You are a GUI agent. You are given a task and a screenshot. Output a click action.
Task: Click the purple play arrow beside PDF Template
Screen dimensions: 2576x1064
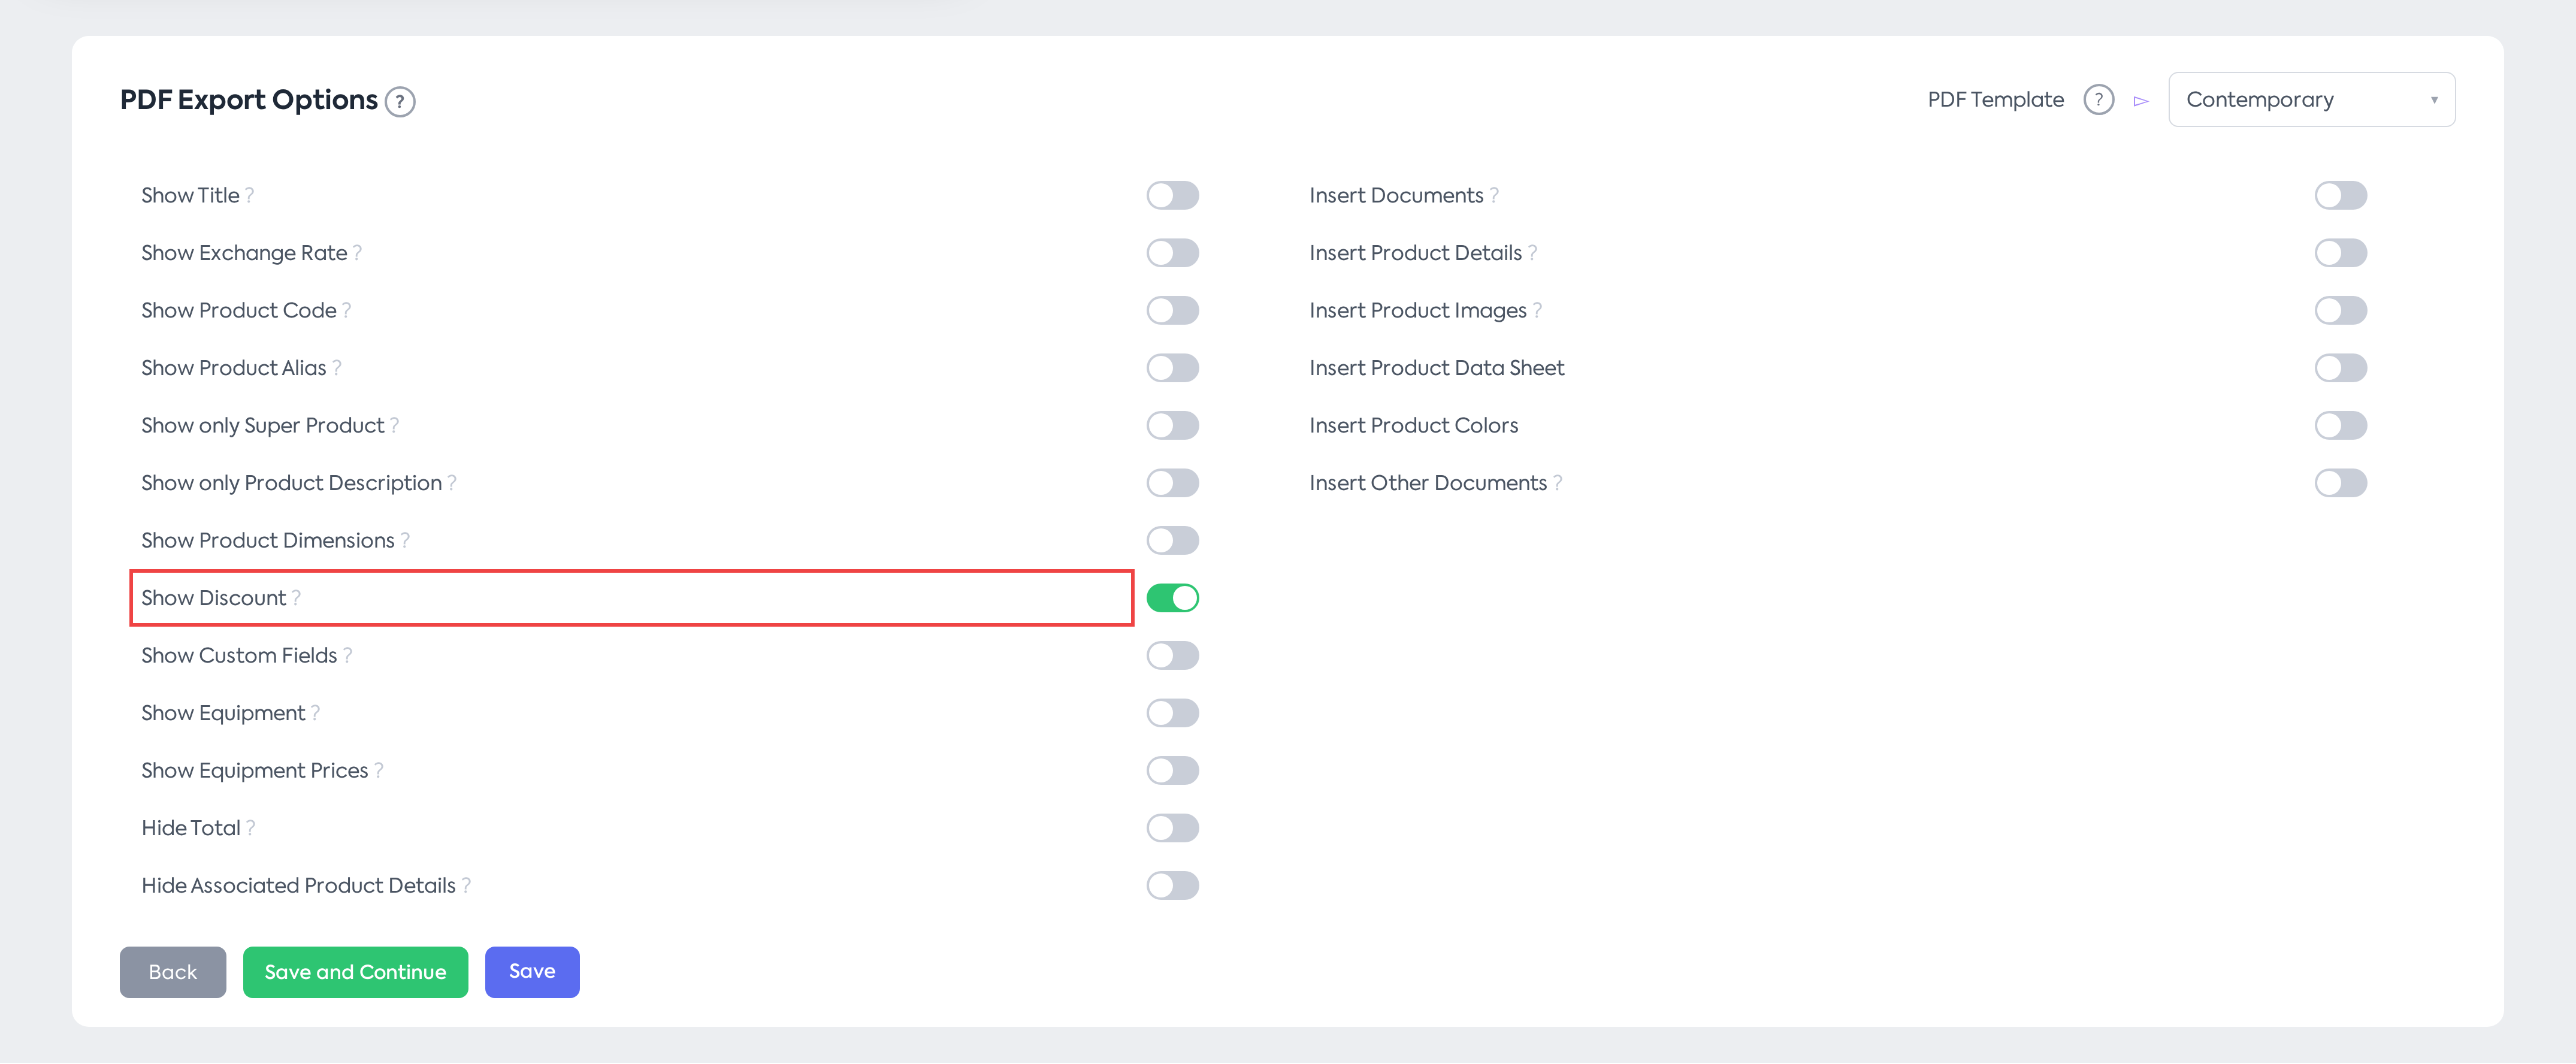pos(2140,101)
